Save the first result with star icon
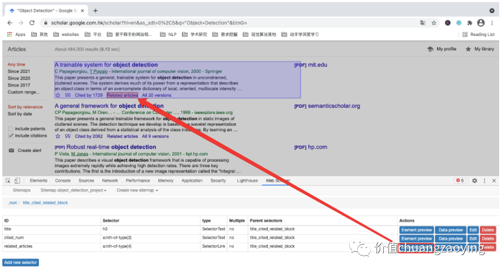The width and height of the screenshot is (501, 271). point(58,95)
